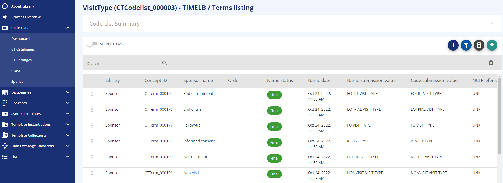The image size is (503, 183).
Task: Select the Follow-up sponsor name cell
Action: point(192,125)
